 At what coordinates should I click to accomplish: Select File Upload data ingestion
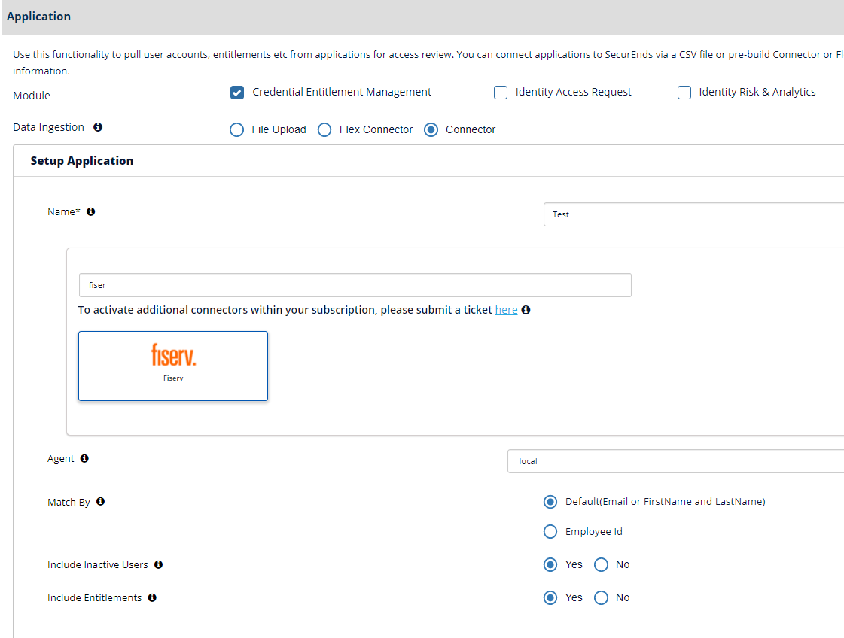pos(236,129)
